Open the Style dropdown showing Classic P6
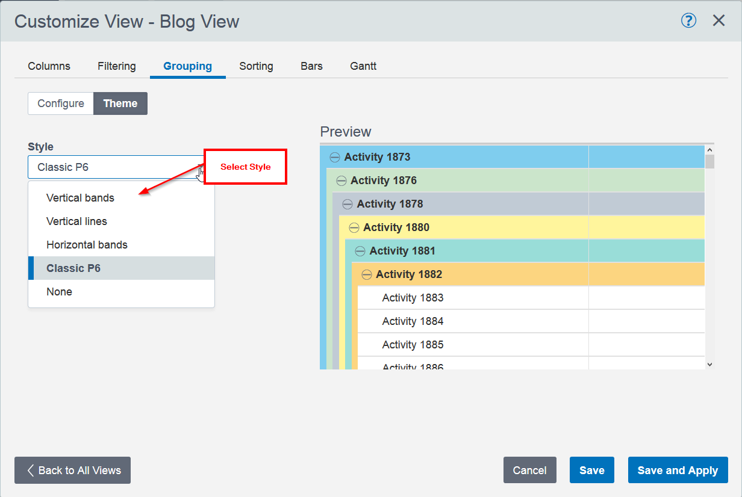 117,167
